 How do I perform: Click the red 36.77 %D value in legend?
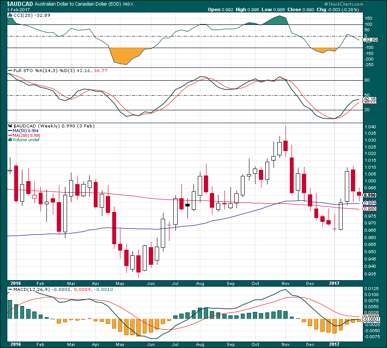pos(101,71)
